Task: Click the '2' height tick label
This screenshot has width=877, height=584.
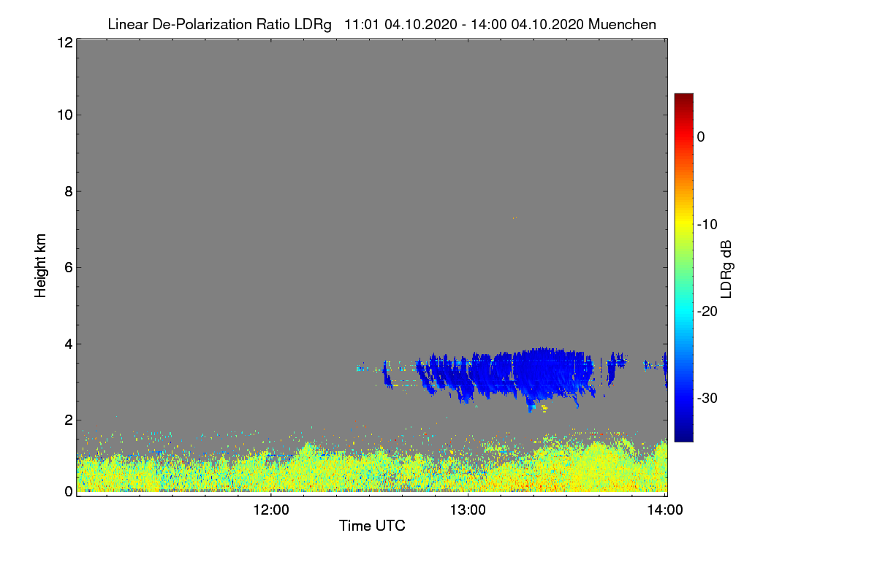Action: pyautogui.click(x=67, y=420)
